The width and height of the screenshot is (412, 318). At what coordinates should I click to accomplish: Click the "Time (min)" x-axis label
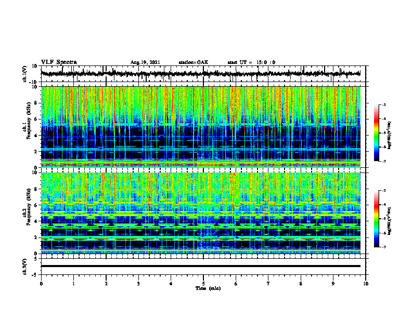pyautogui.click(x=208, y=288)
